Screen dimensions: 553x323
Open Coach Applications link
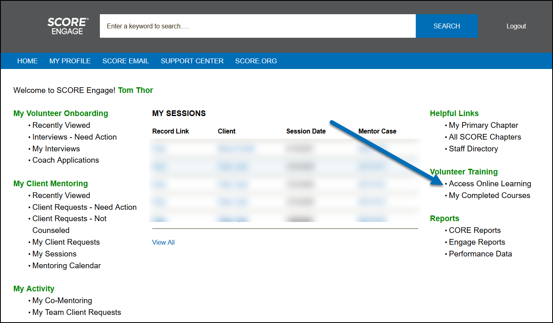coord(66,160)
